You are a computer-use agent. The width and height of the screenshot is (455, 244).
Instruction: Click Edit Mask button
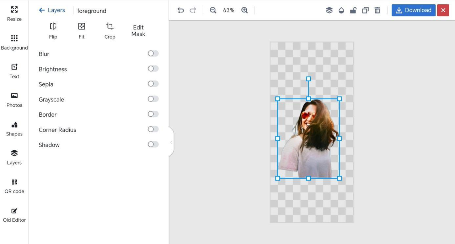(138, 30)
